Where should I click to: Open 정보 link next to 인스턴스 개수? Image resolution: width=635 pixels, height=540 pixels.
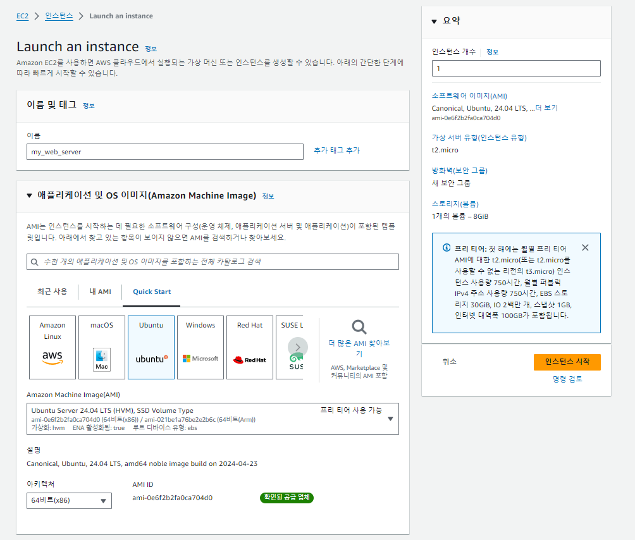click(492, 52)
